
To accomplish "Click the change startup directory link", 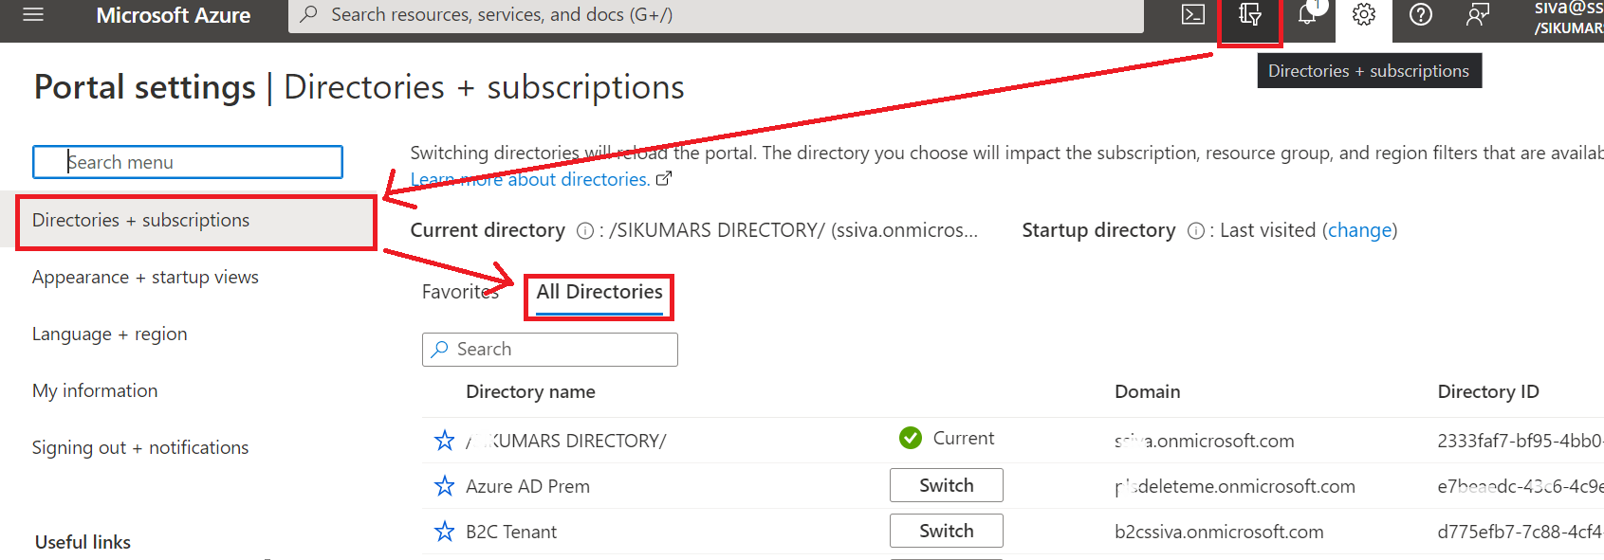I will (x=1360, y=230).
